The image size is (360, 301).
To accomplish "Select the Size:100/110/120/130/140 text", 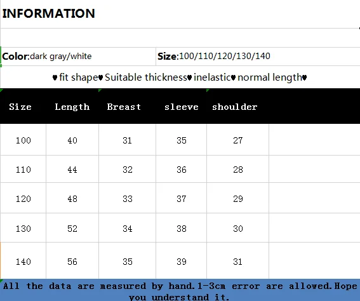I will [214, 57].
